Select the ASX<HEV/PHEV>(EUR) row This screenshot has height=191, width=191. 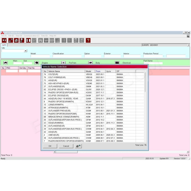tap(93, 83)
